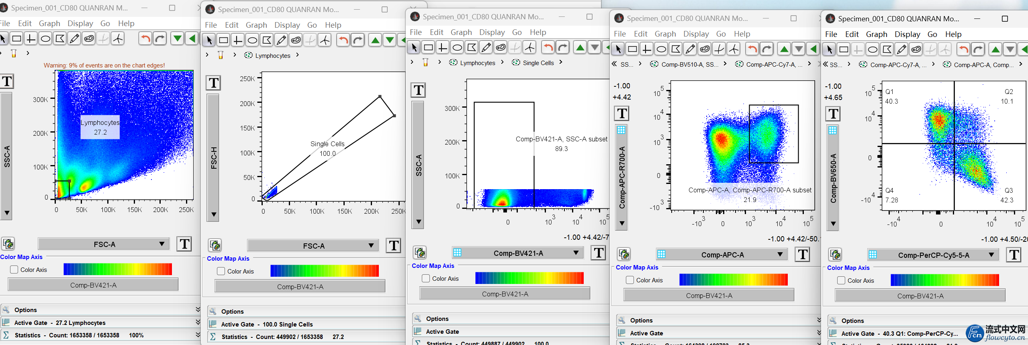The height and width of the screenshot is (345, 1028).
Task: Click the X-axis transform grid icon beside Comp-PerCP-Cy5-5-A
Action: [x=873, y=255]
